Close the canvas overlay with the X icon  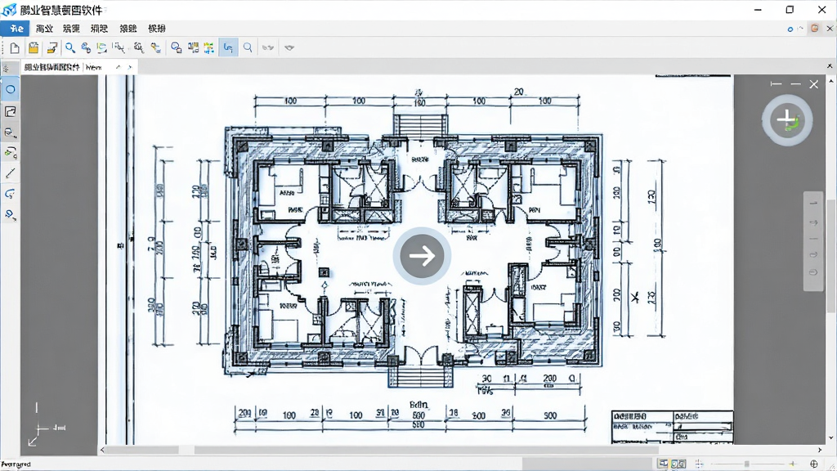click(813, 84)
